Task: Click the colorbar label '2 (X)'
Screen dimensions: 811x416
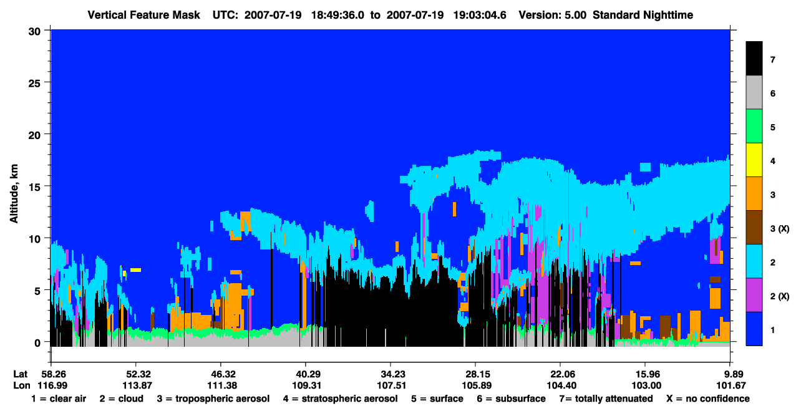Action: point(780,296)
